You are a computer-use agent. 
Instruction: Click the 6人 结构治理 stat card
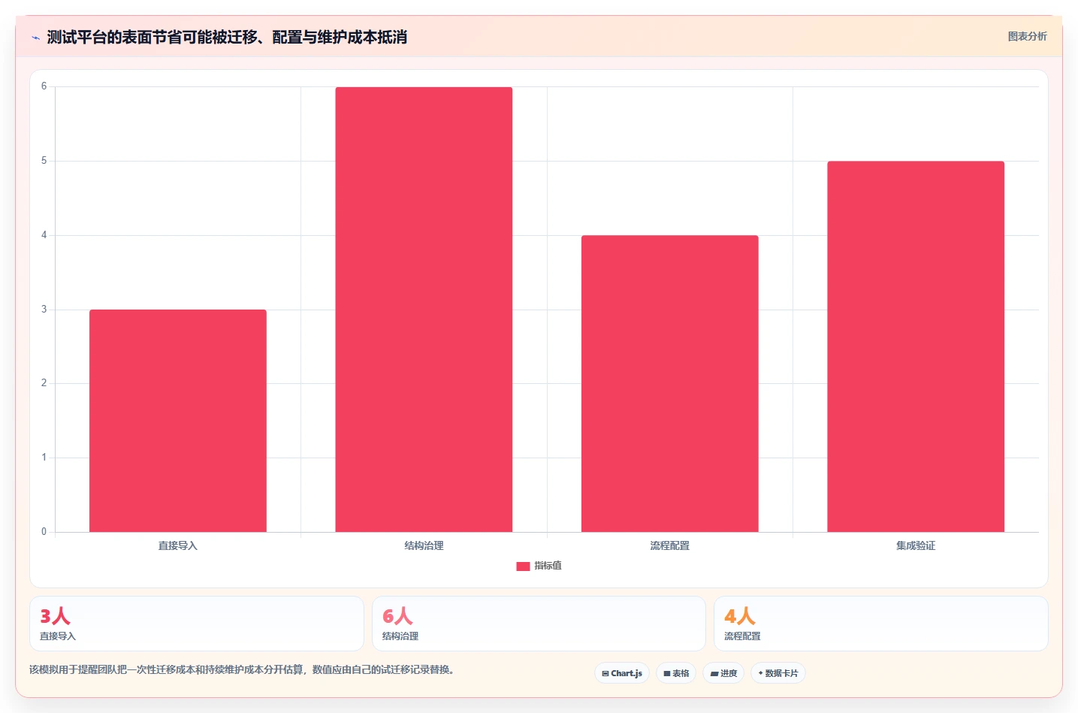click(x=539, y=624)
